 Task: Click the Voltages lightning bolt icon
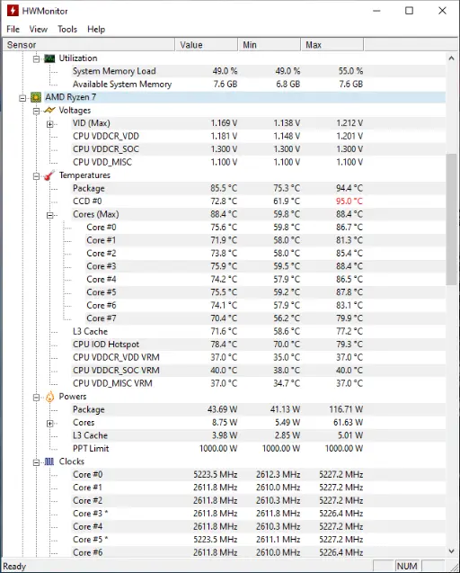(x=49, y=110)
